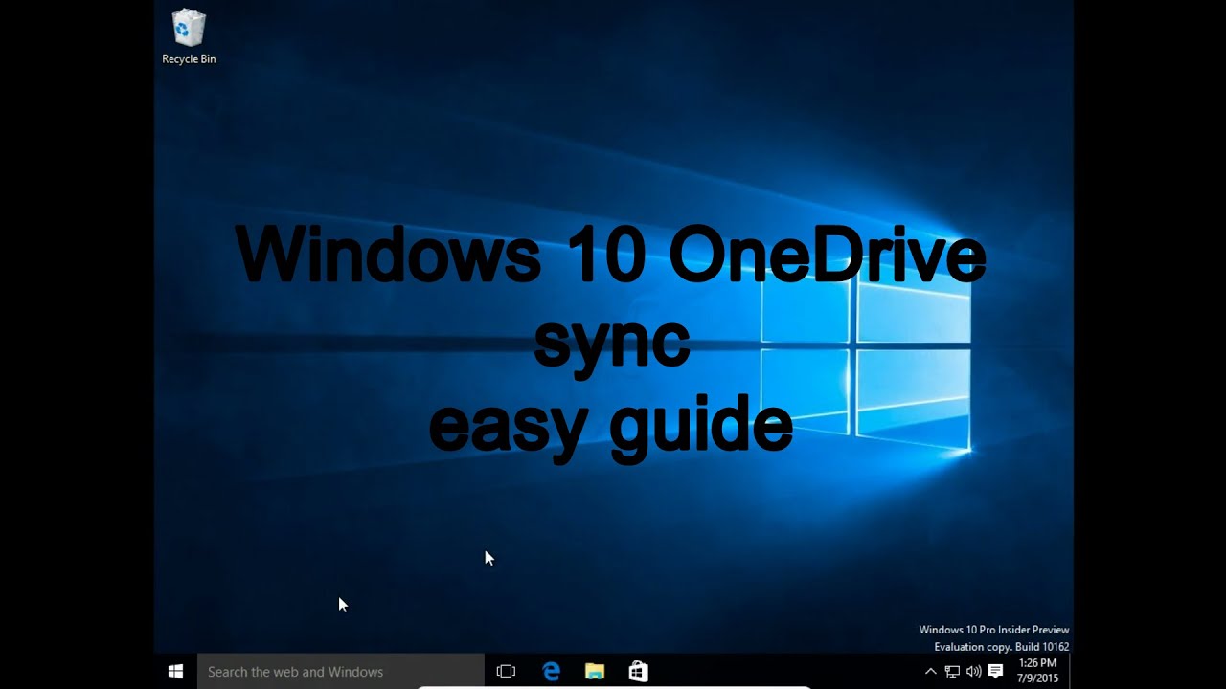
Task: Click the volume speaker tray icon
Action: [x=974, y=672]
